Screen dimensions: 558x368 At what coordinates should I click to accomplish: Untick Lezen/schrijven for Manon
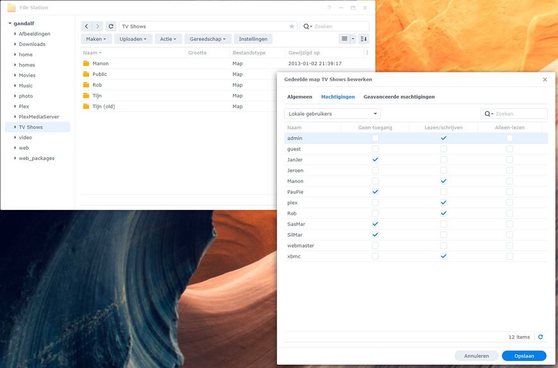pos(443,181)
